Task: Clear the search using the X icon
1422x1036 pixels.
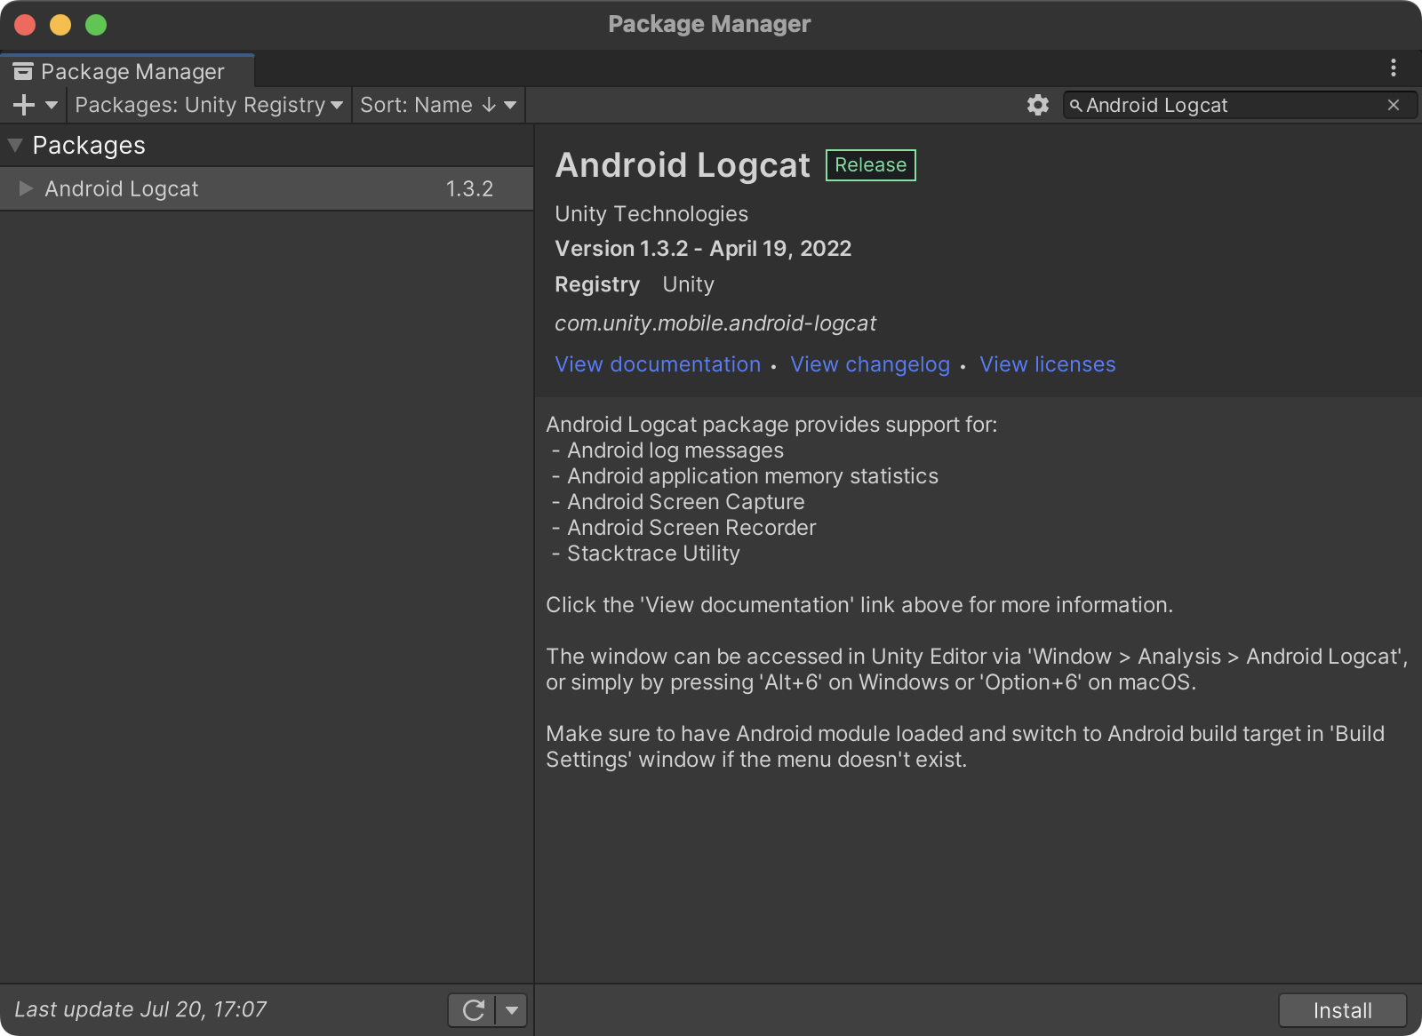Action: [1393, 105]
